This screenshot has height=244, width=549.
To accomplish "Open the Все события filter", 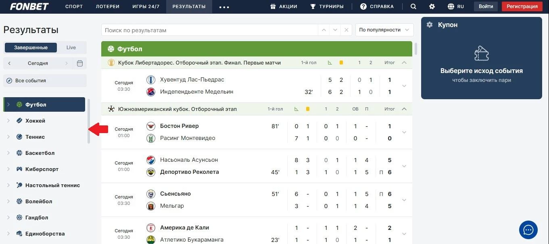I will click(x=44, y=80).
